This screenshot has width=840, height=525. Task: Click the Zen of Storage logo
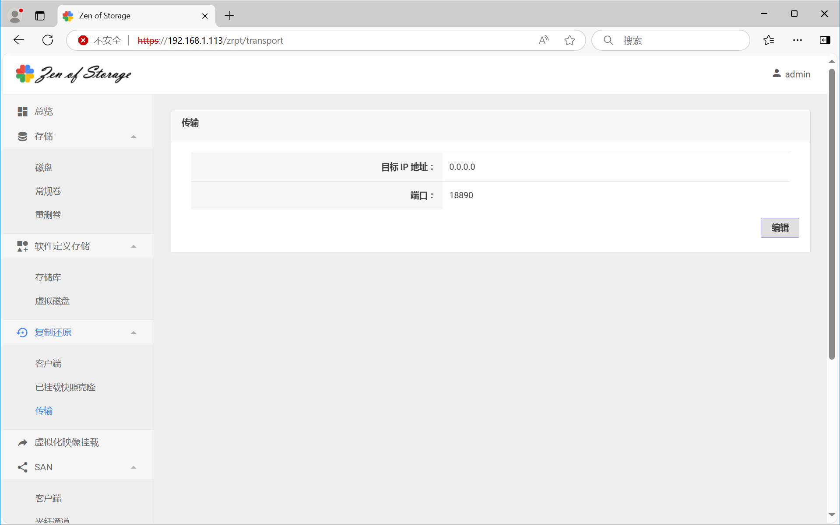[x=74, y=74]
